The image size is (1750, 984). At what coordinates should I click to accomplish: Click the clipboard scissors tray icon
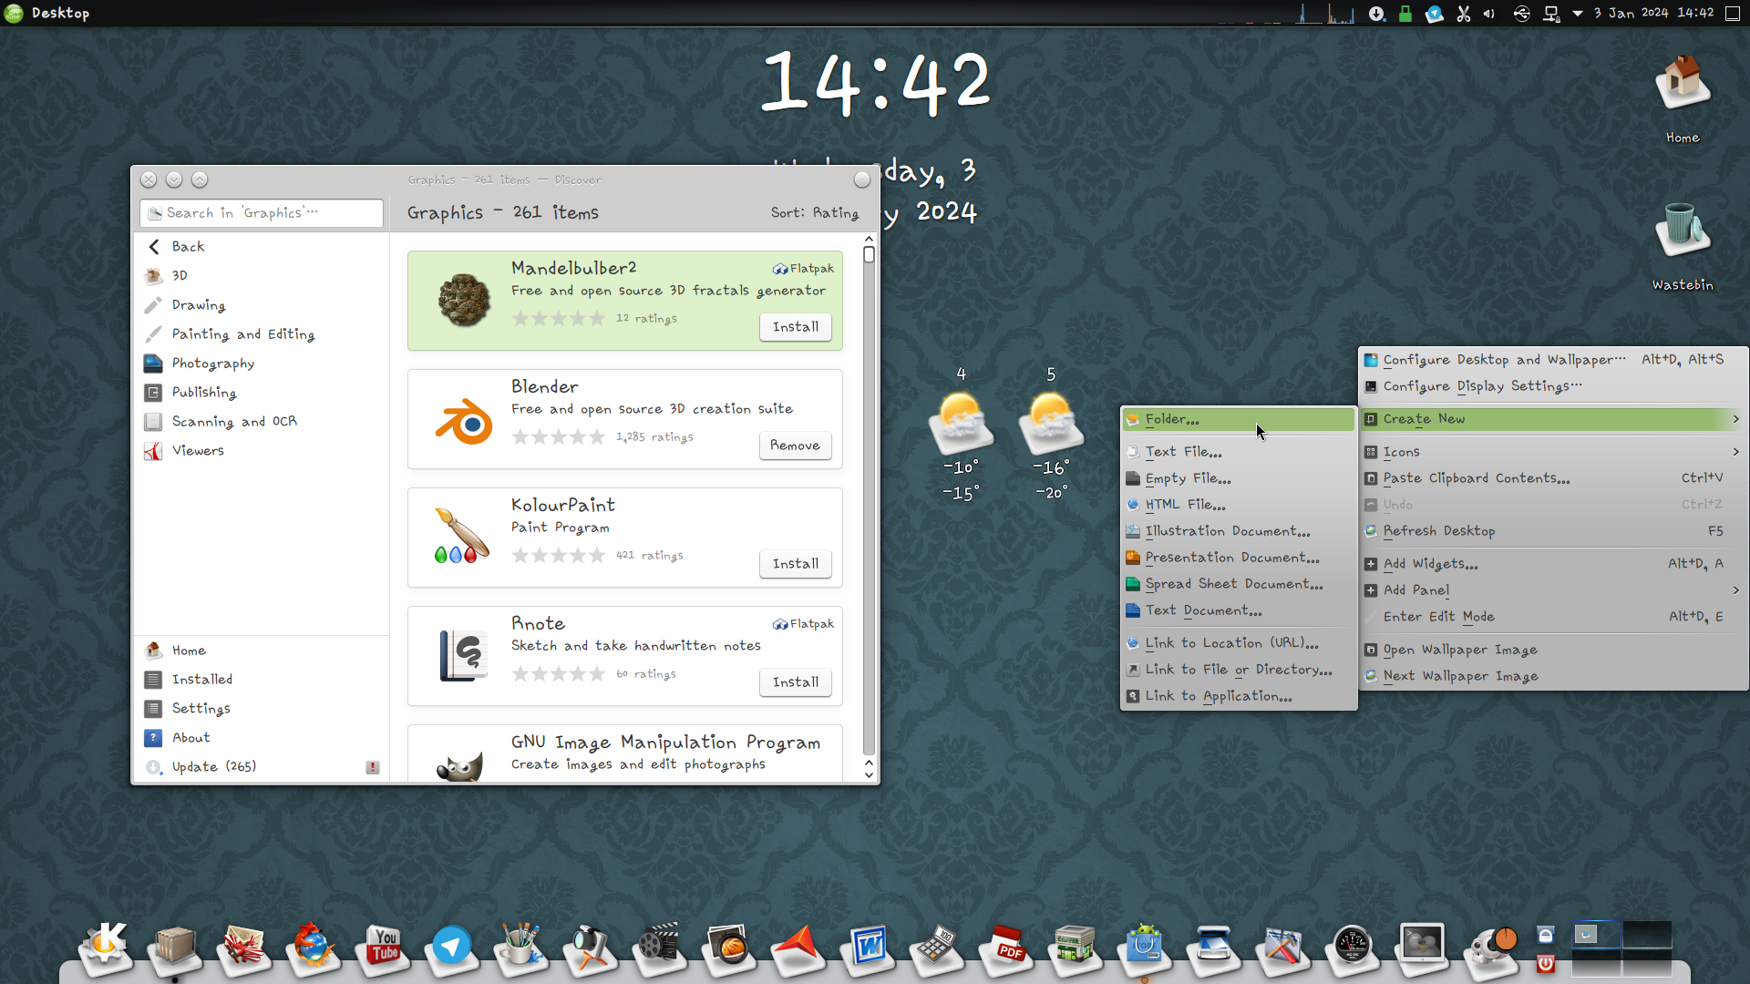[x=1464, y=14]
